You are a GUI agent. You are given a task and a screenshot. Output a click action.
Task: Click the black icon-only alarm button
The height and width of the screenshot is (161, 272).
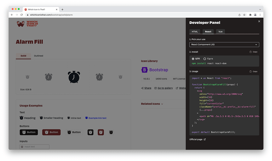(x=90, y=132)
